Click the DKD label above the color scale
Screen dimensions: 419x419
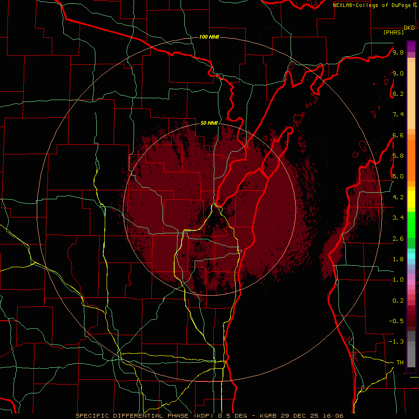coord(409,28)
